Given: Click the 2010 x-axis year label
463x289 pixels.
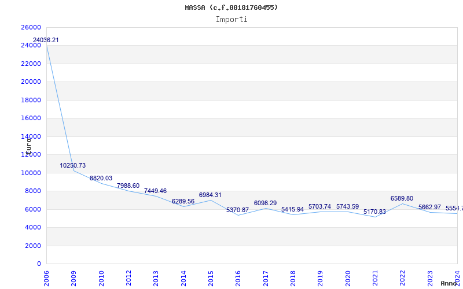Looking at the screenshot, I should [101, 279].
